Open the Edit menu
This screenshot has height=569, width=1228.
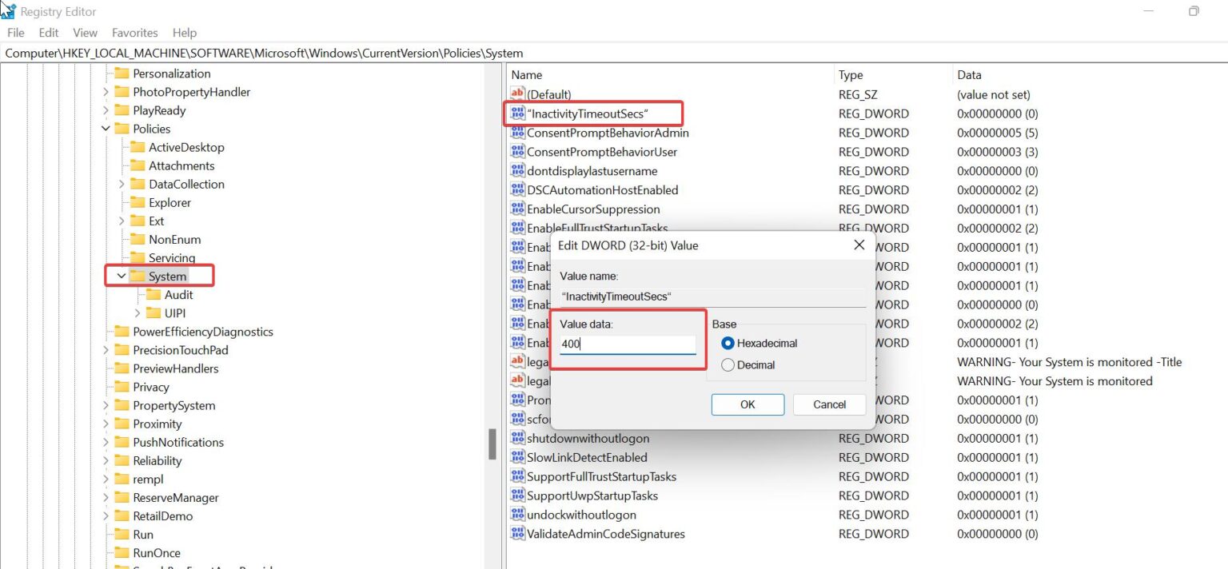coord(49,33)
